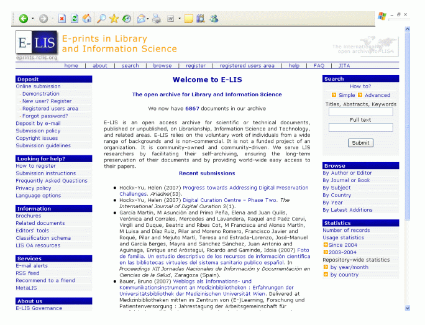425x325 pixels.
Task: Open the browse tab in navigation bar
Action: [x=162, y=65]
